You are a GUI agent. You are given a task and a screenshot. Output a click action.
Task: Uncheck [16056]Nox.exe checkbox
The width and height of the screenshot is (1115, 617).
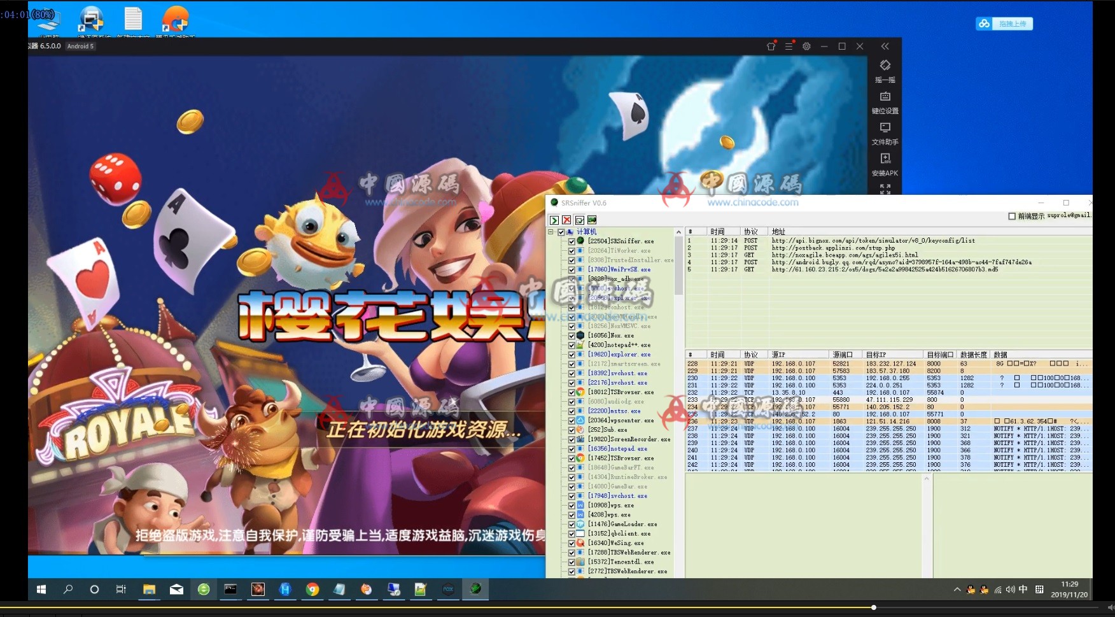pos(572,336)
